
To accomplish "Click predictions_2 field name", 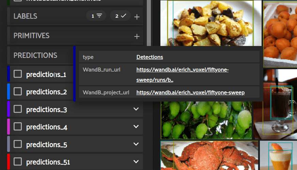I will coord(46,92).
